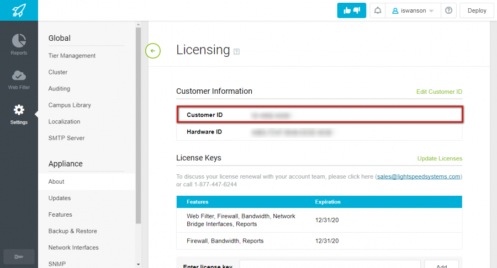Click the sidebar scrollbar thumb

click(138, 126)
